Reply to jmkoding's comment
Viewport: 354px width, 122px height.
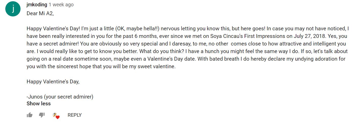tap(74, 115)
